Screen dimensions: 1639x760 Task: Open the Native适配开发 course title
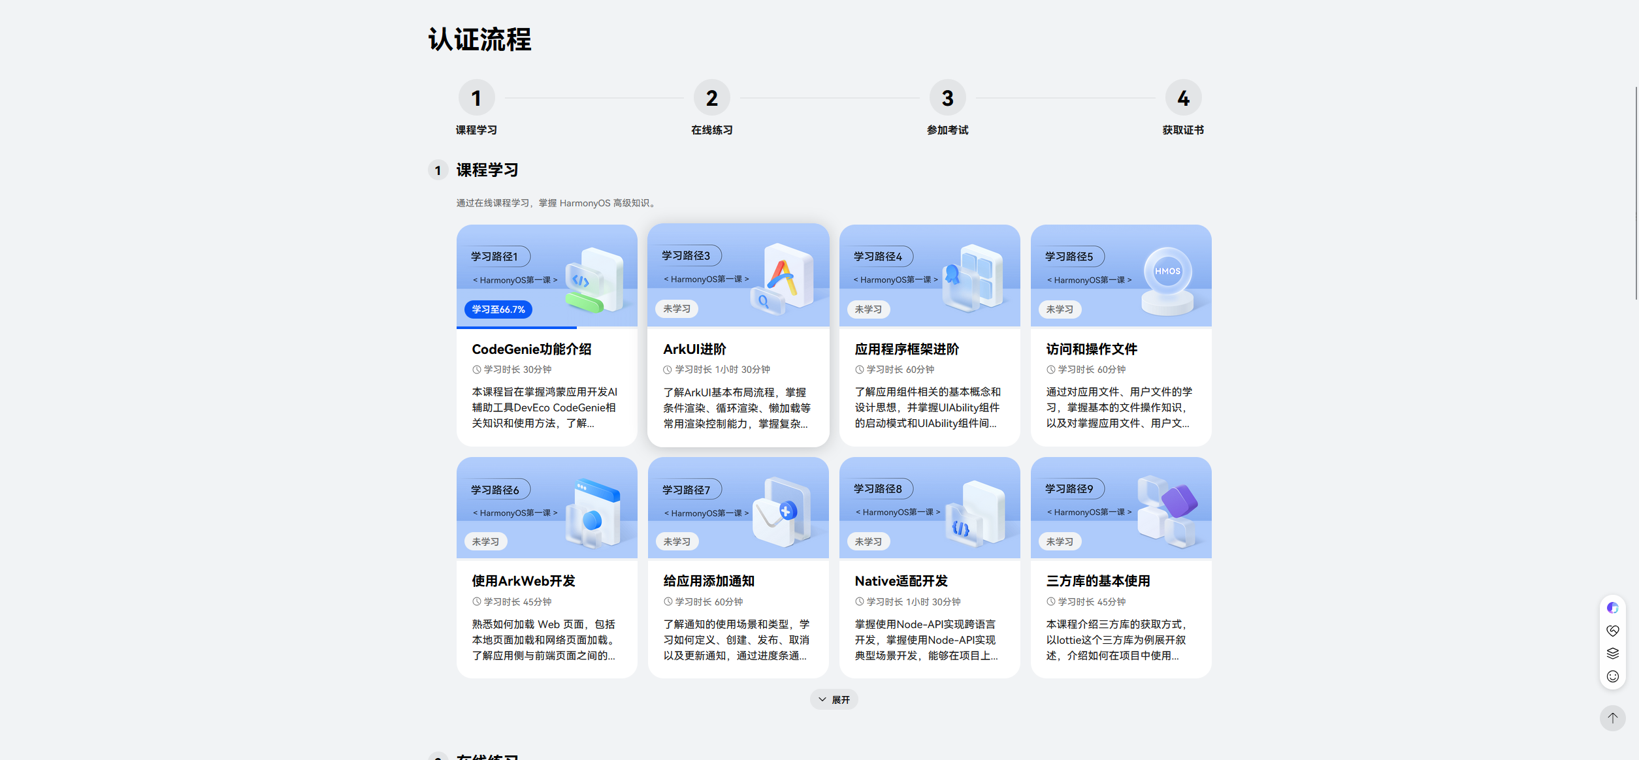coord(901,581)
